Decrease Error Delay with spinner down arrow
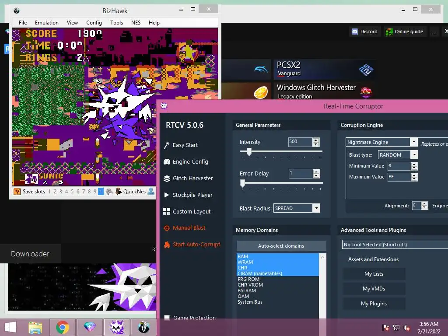Image resolution: width=448 pixels, height=336 pixels. click(x=316, y=176)
